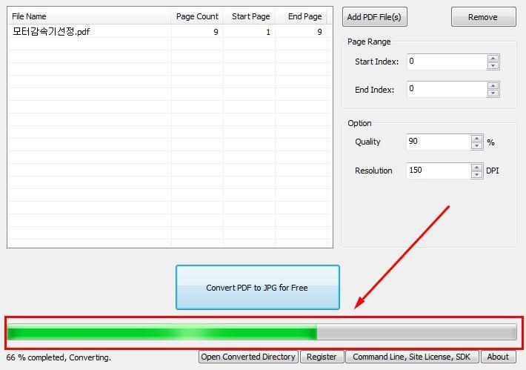Increase Quality with up arrow
The height and width of the screenshot is (370, 526).
[x=476, y=138]
